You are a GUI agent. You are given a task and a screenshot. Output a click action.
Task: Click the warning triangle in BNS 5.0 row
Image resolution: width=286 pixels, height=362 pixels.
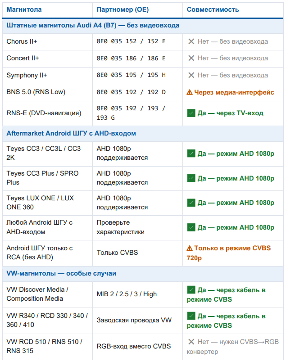point(190,92)
